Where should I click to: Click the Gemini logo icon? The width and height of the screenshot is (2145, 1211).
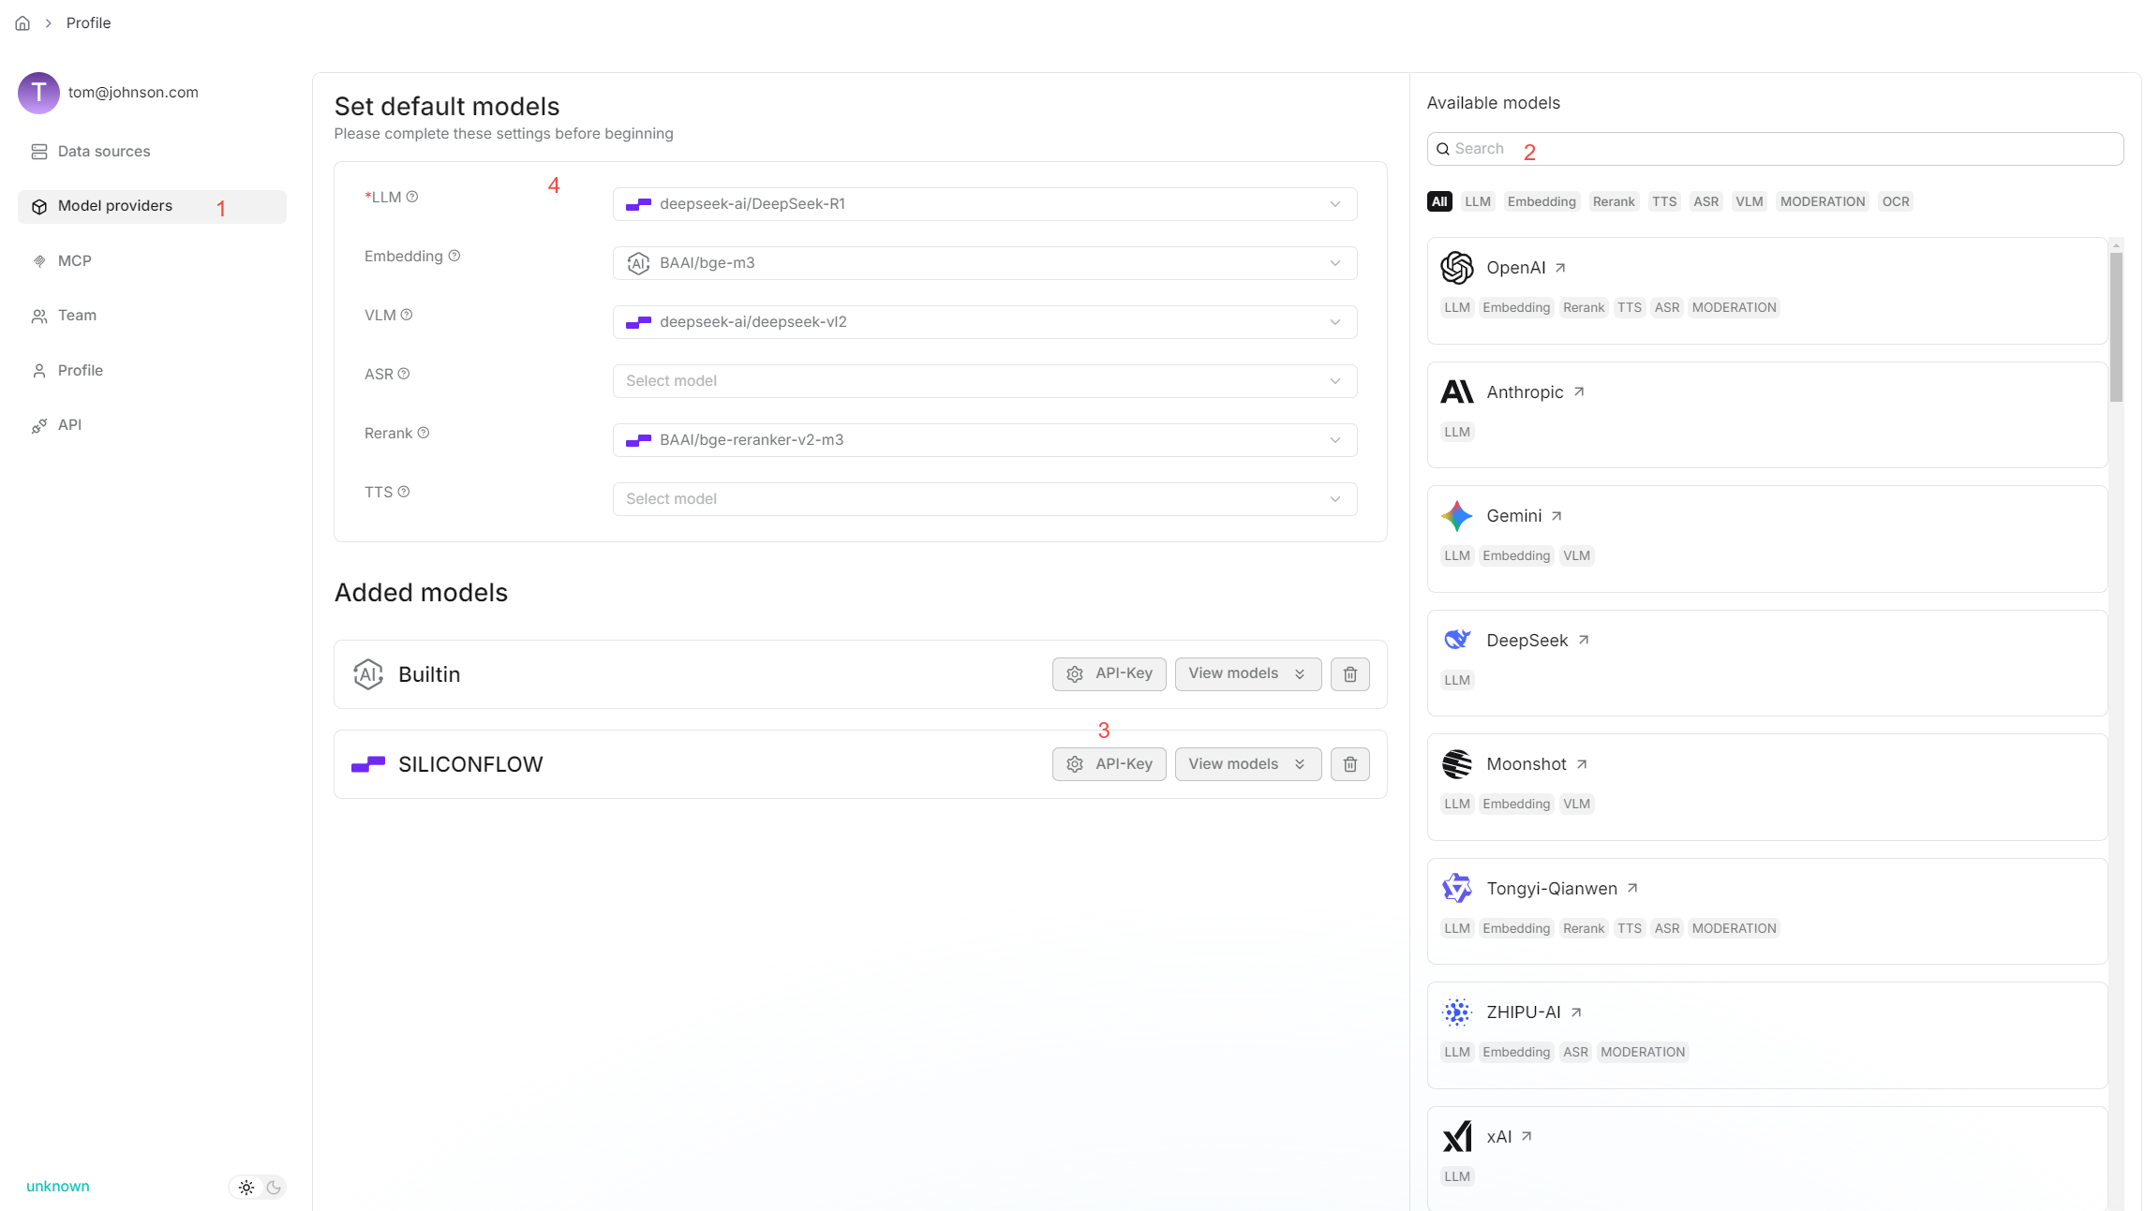point(1457,516)
